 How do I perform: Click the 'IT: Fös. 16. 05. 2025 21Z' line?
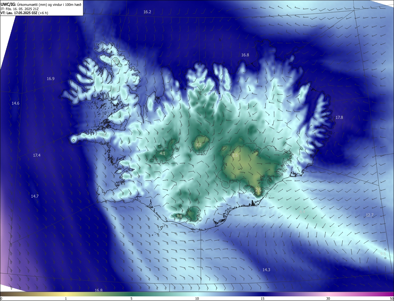pos(20,9)
